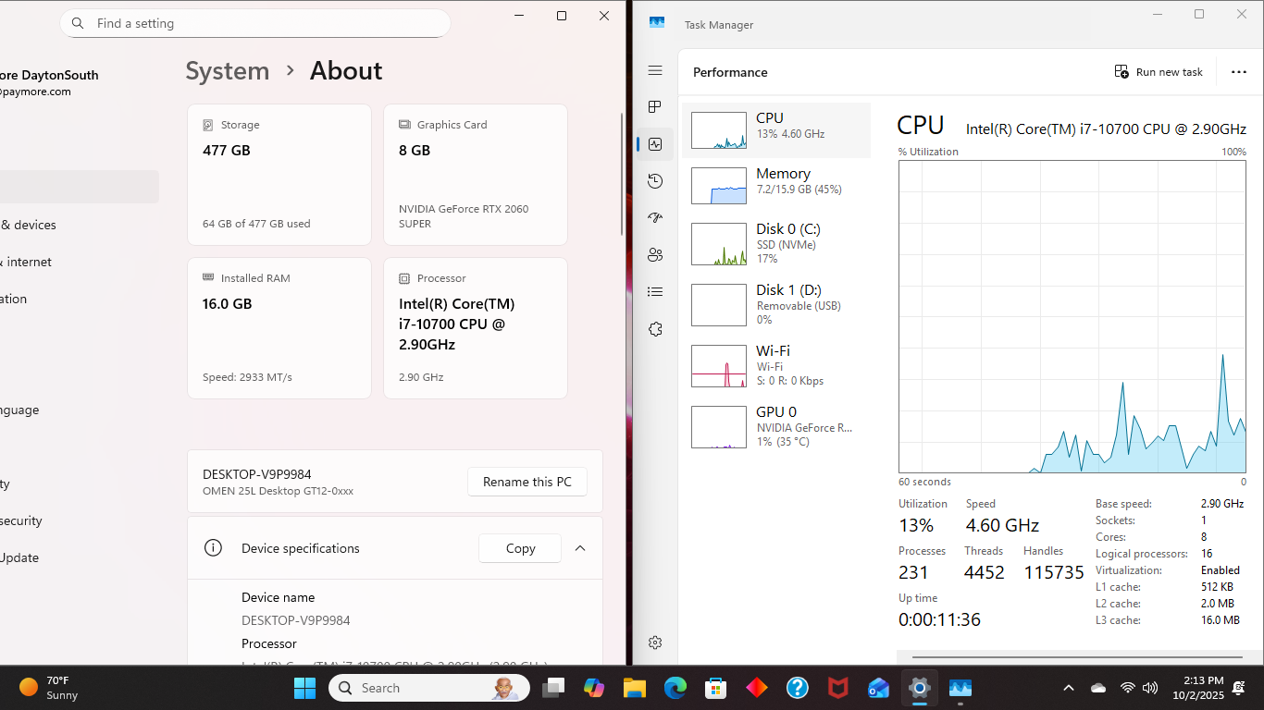This screenshot has height=710, width=1264.
Task: Open App history page icon
Action: click(x=655, y=181)
